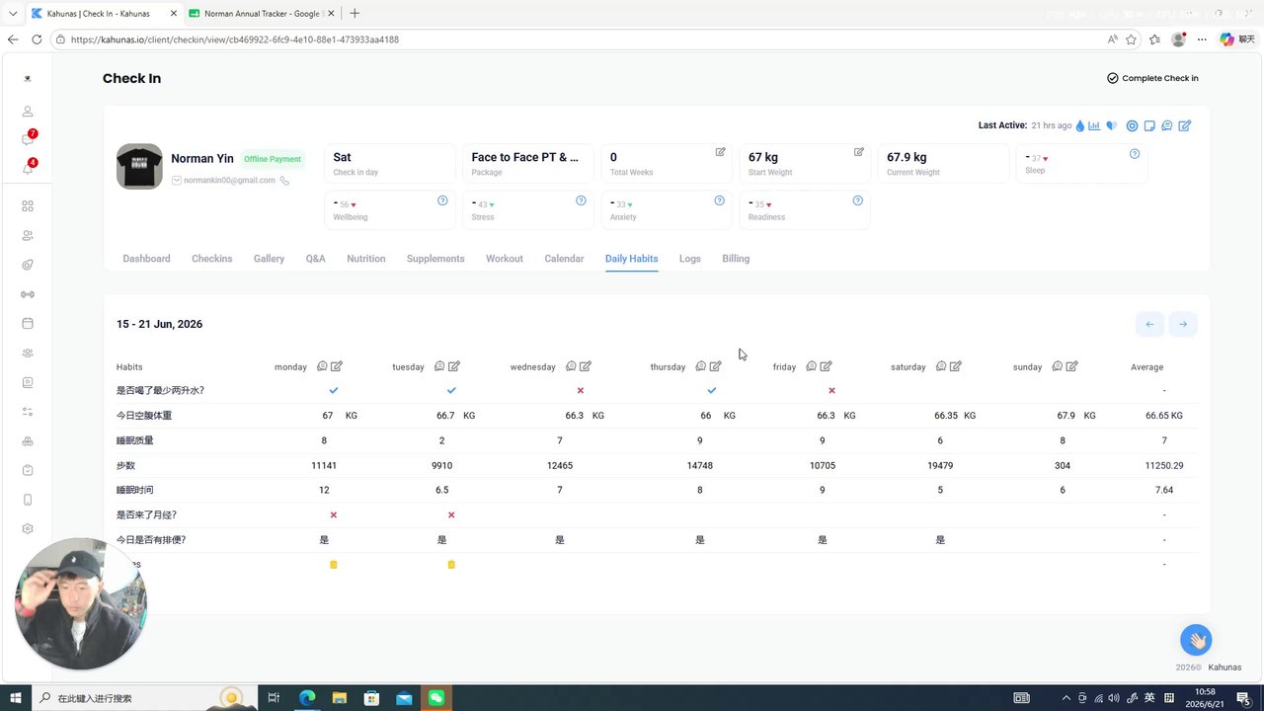Open the waving hand chat widget
Screen dimensions: 1264x711
[1196, 640]
